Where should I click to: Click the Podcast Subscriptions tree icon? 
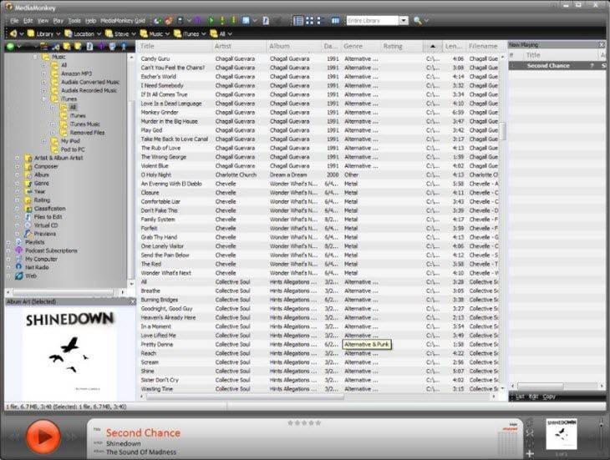(18, 250)
